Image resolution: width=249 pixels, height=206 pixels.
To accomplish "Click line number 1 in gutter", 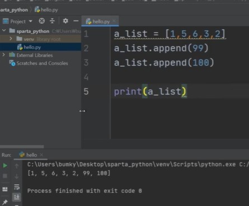I will coord(86,34).
